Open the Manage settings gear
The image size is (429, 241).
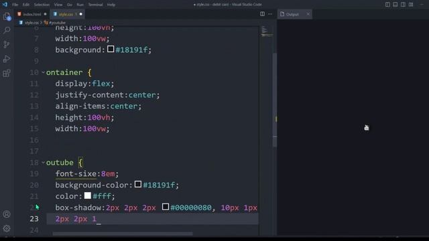7,228
